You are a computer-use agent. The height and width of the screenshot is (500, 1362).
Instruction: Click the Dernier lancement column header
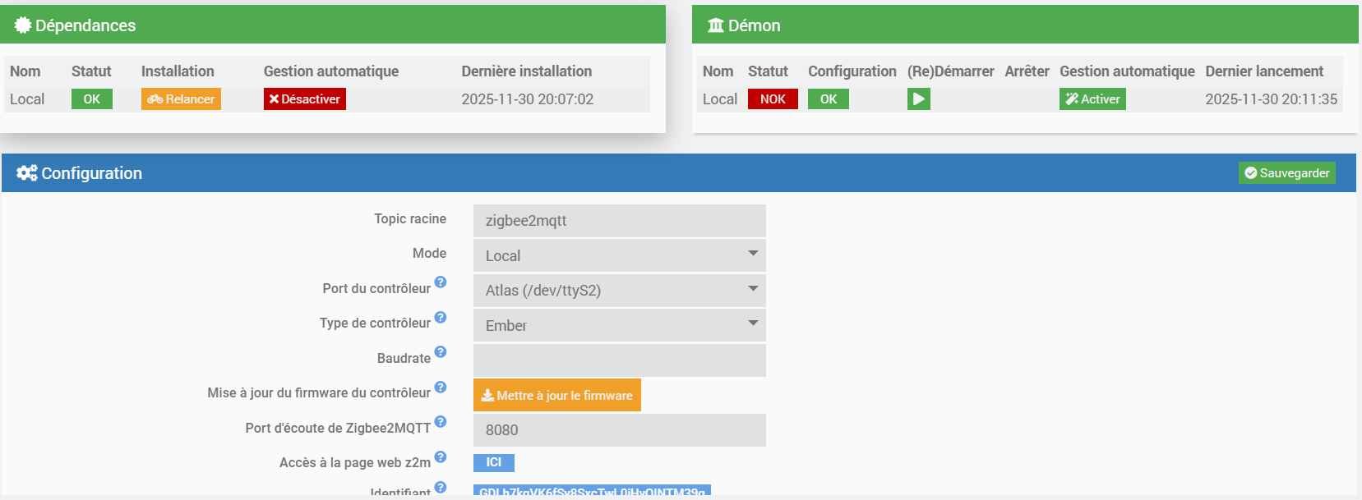(x=1264, y=71)
